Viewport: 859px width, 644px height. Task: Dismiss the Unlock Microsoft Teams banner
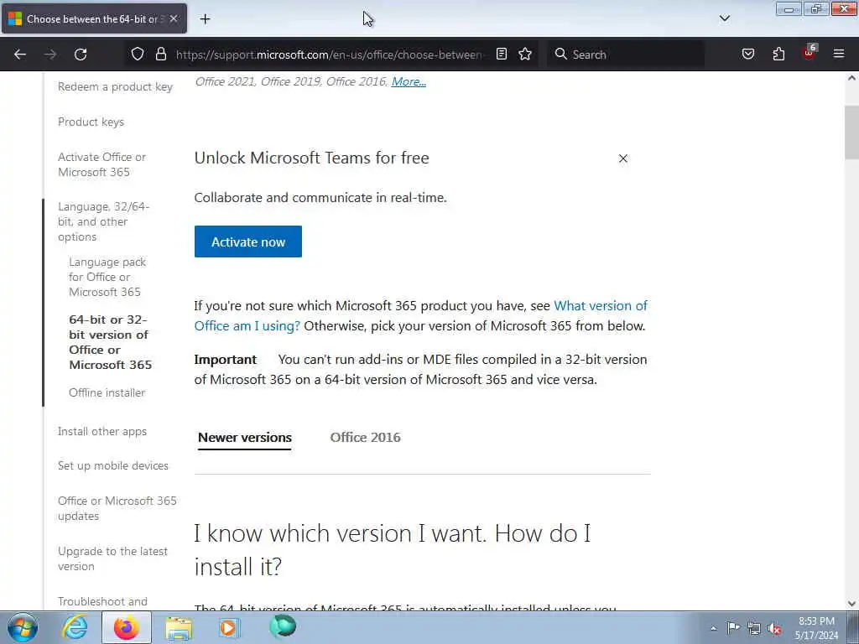(x=623, y=158)
